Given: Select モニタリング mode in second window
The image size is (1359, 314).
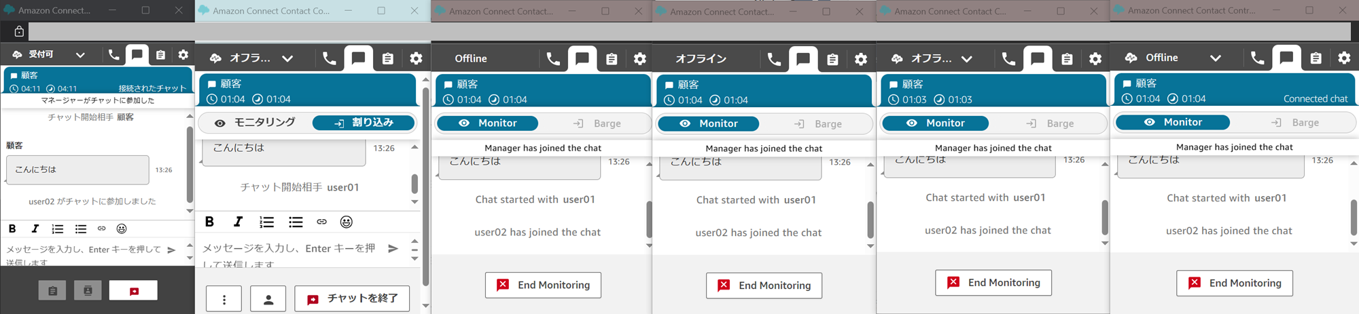Looking at the screenshot, I should click(x=254, y=123).
